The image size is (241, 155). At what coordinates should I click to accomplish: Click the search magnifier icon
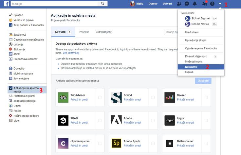click(x=102, y=4)
